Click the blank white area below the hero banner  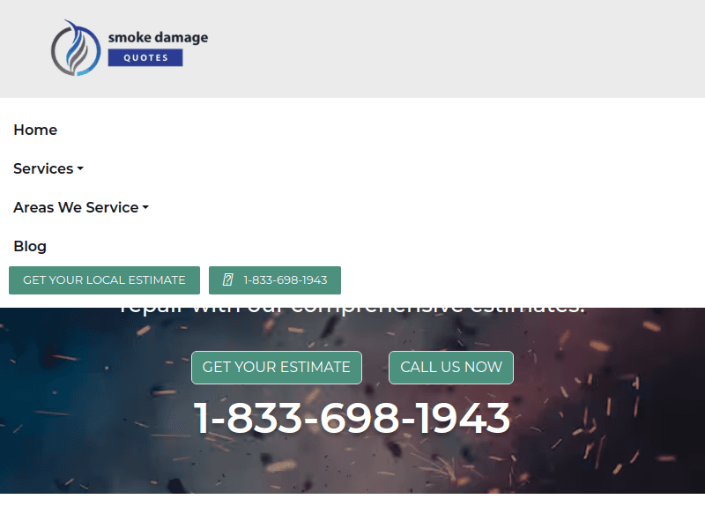point(352,511)
